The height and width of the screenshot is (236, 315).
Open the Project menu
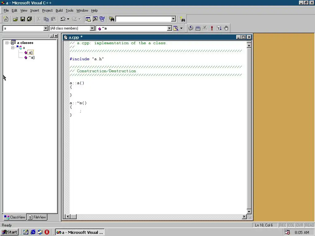[47, 10]
